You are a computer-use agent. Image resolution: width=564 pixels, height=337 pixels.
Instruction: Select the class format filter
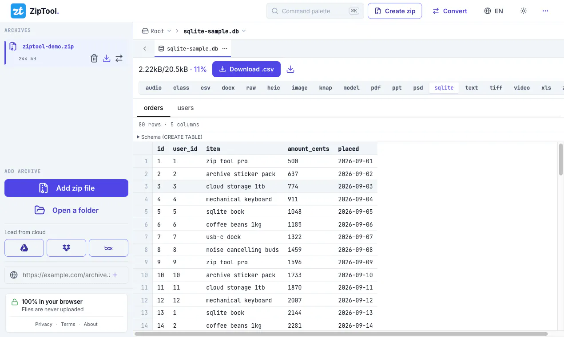pos(181,88)
